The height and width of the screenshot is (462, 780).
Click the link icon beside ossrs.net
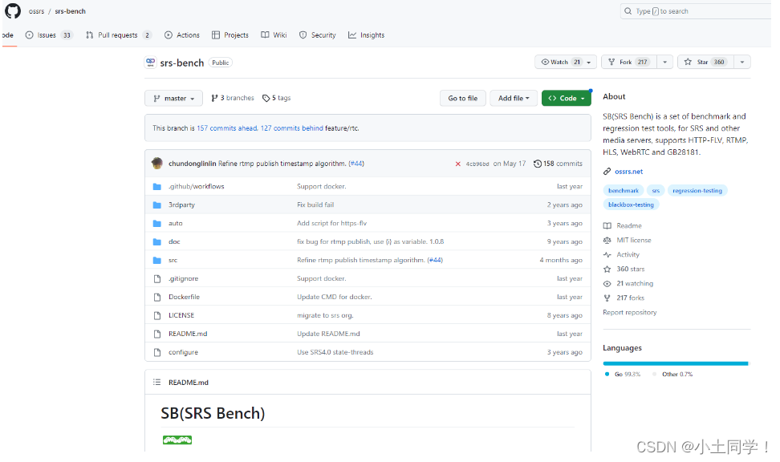[607, 172]
